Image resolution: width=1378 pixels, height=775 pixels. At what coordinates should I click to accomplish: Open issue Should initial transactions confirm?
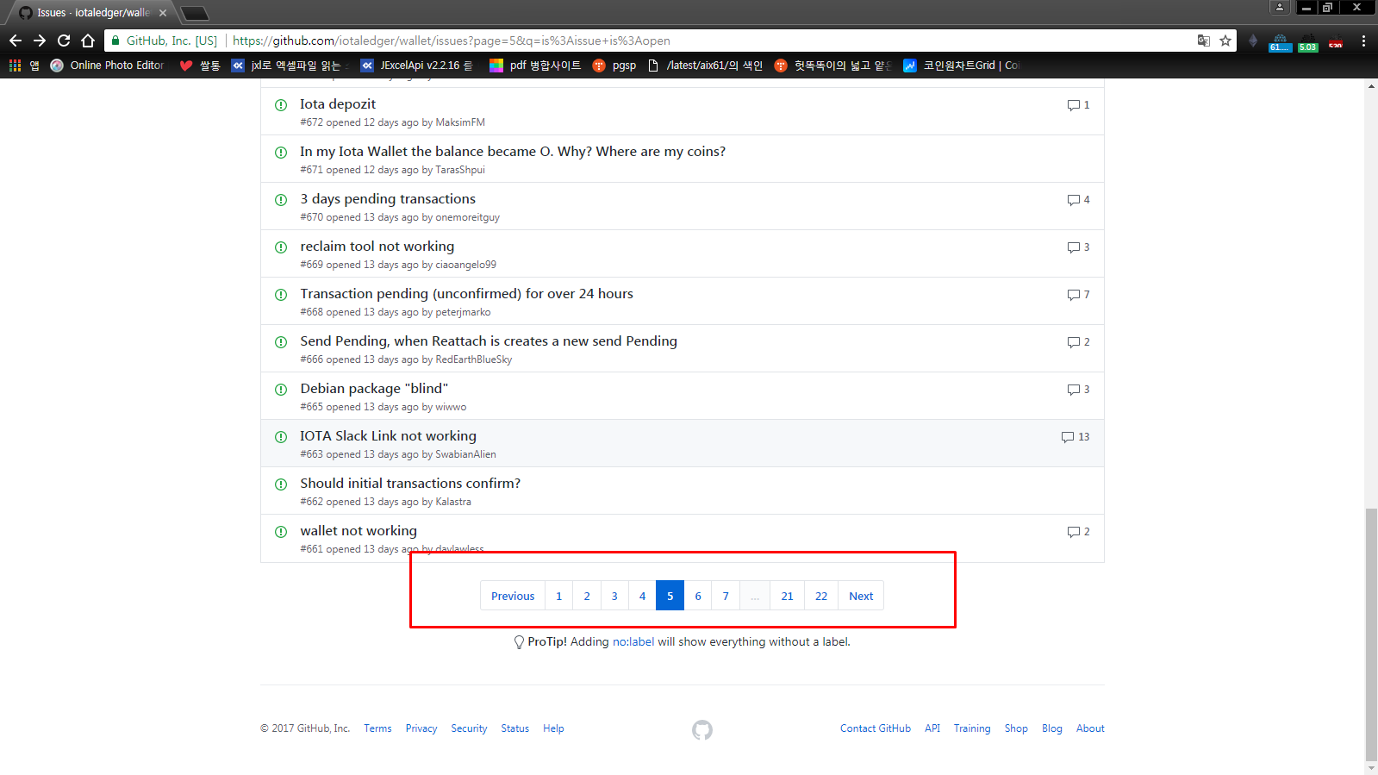(x=410, y=483)
